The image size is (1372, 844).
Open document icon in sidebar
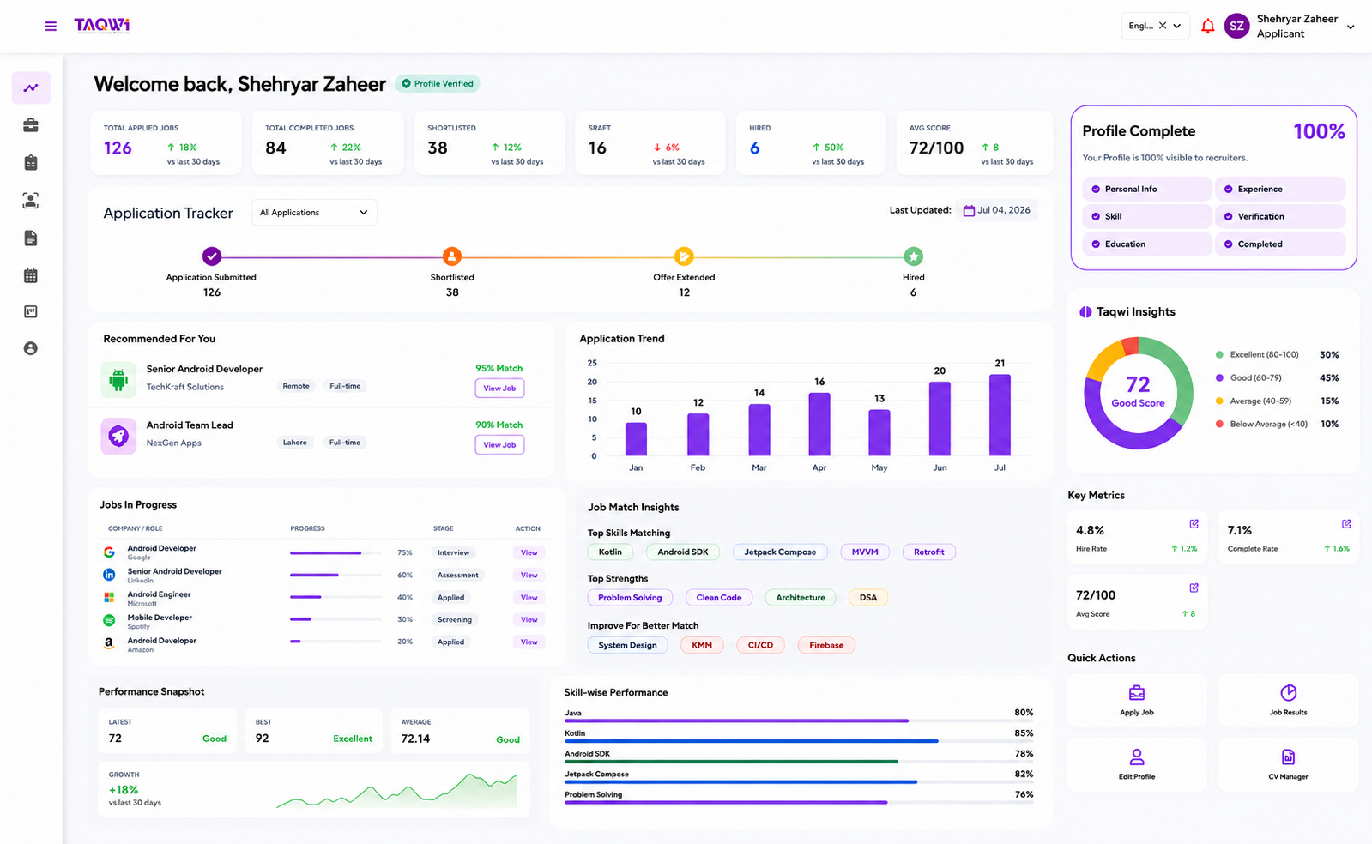[31, 238]
